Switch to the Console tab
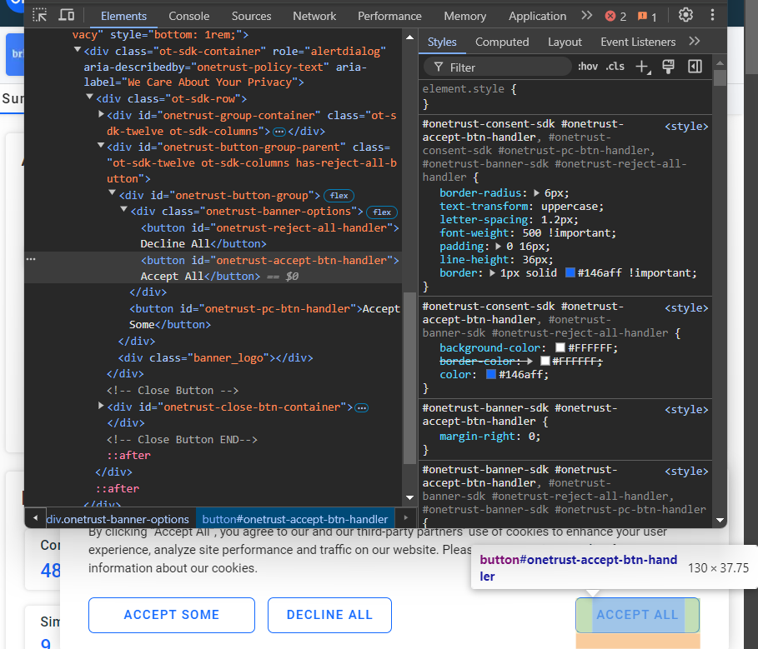The image size is (758, 649). coord(189,16)
